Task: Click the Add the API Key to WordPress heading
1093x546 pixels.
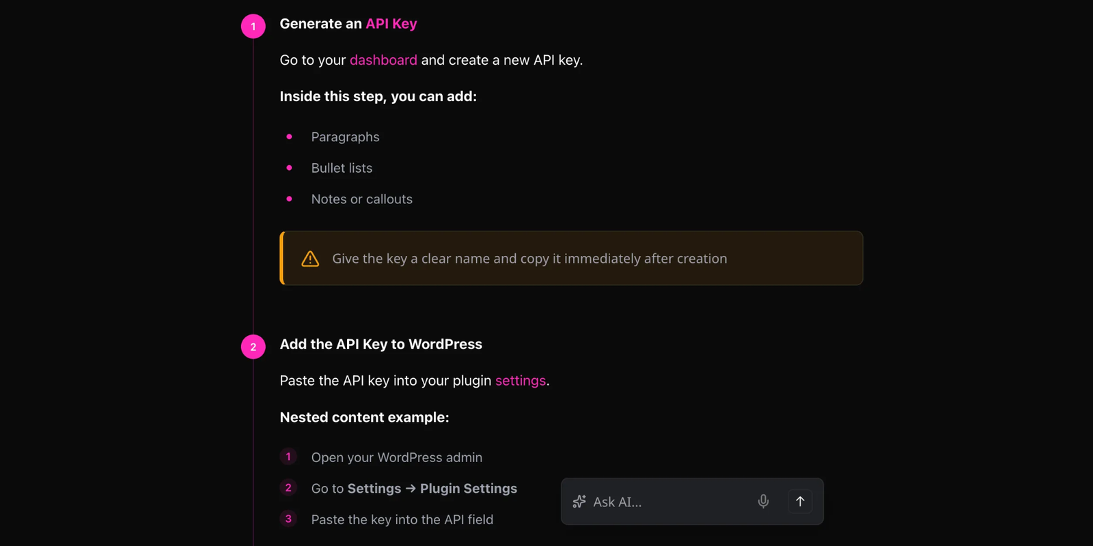Action: [x=381, y=345]
